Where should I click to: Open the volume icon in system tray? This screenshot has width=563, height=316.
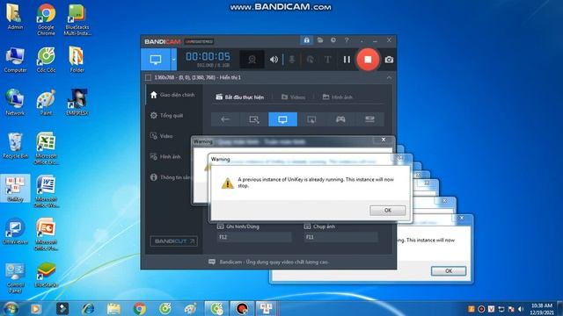(520, 309)
